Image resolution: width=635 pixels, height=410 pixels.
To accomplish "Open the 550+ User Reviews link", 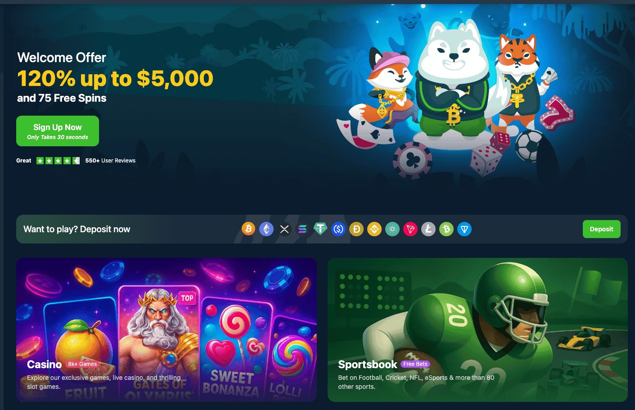I will tap(110, 161).
